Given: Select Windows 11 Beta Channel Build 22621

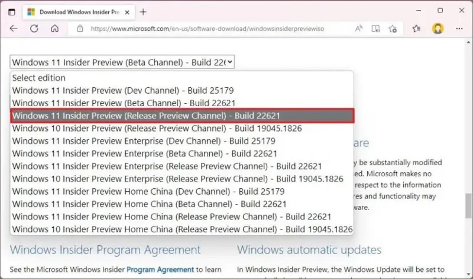Looking at the screenshot, I should pos(182,103).
